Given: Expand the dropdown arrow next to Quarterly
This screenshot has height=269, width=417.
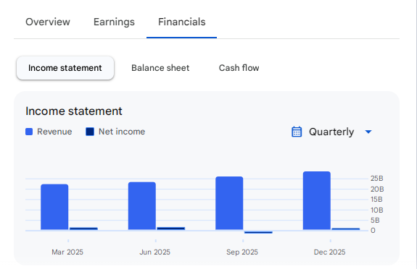Looking at the screenshot, I should click(368, 132).
